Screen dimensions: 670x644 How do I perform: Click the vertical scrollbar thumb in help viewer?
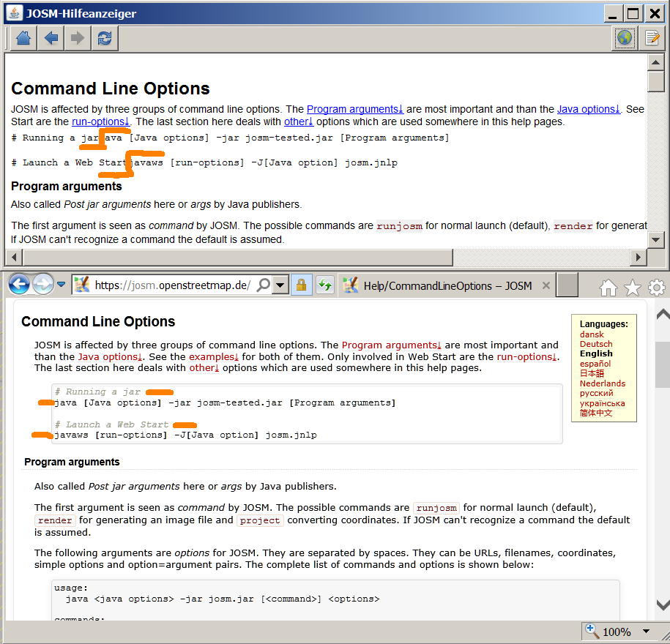[x=655, y=81]
